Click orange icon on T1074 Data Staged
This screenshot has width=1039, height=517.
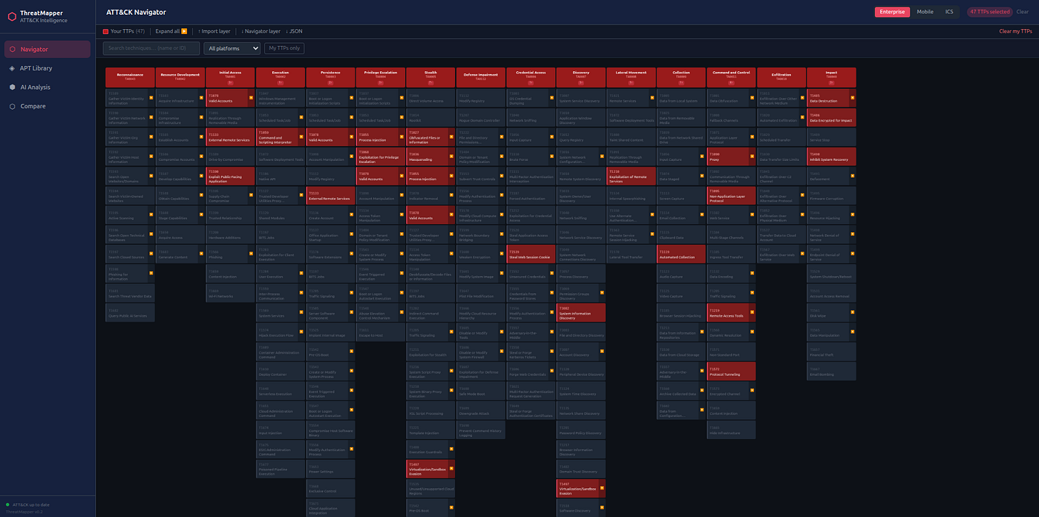click(x=704, y=176)
